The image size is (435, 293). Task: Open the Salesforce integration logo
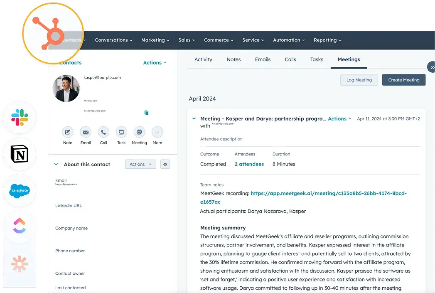click(x=20, y=190)
